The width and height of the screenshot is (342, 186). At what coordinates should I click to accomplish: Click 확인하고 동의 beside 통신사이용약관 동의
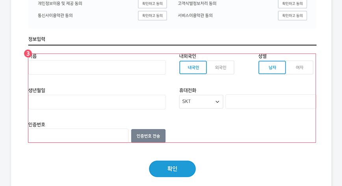(x=152, y=16)
